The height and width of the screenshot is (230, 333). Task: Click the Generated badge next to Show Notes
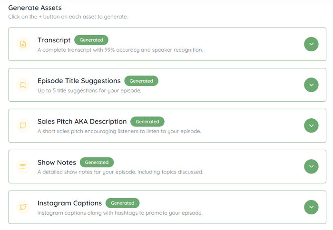click(x=97, y=163)
